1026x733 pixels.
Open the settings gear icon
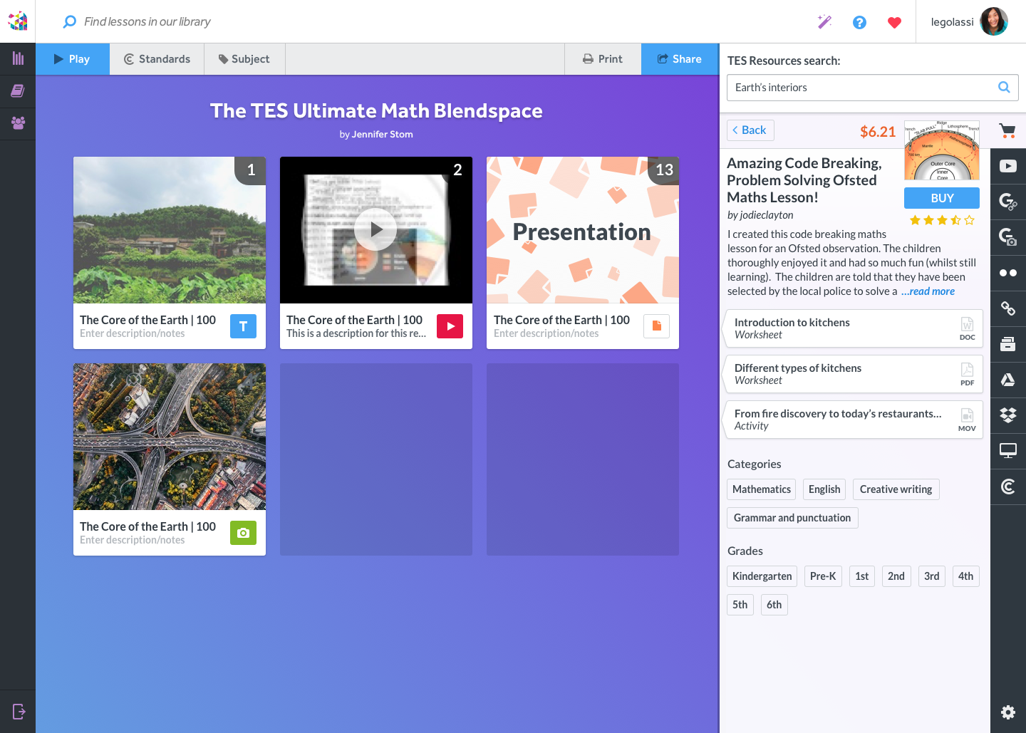click(1008, 712)
